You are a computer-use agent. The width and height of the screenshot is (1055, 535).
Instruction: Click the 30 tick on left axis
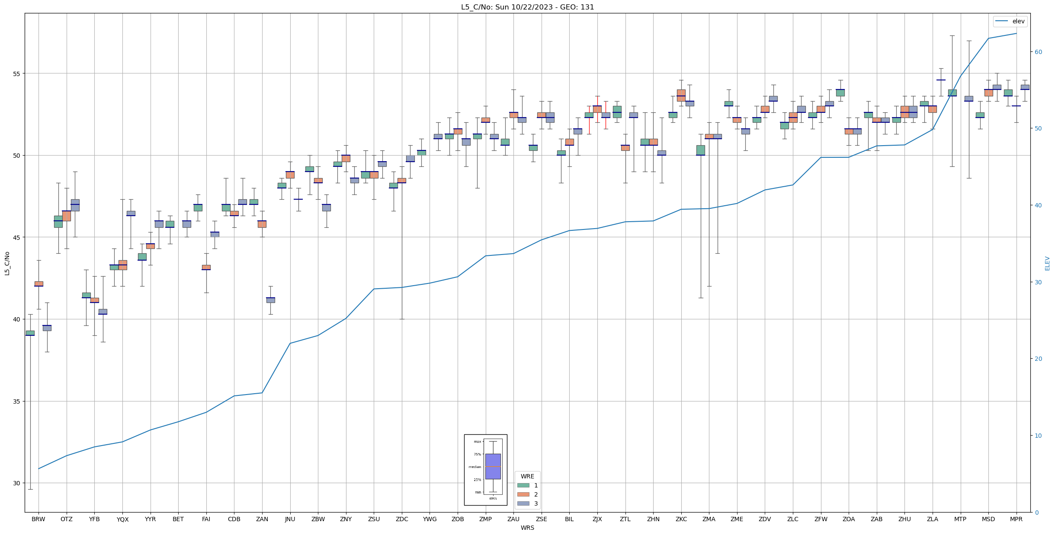click(16, 483)
